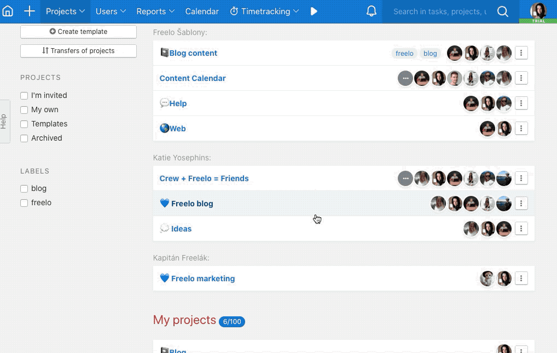Open the notifications bell
Screen dimensions: 557x353
point(371,11)
